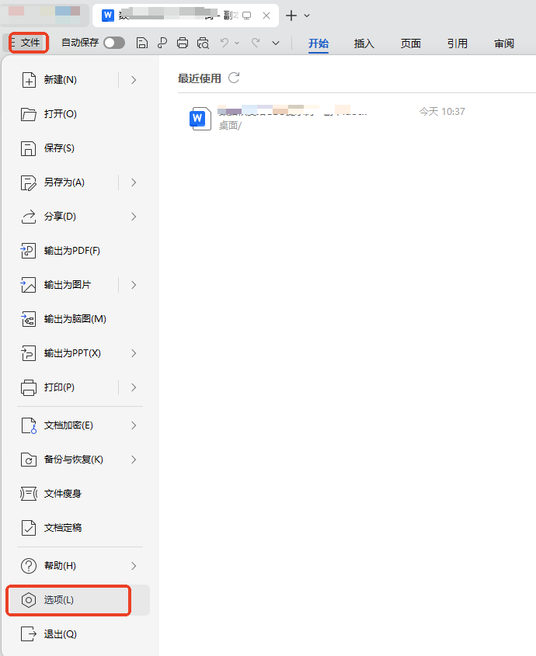
Task: Click the 输出为脑图(M) mind map icon
Action: pyautogui.click(x=29, y=319)
